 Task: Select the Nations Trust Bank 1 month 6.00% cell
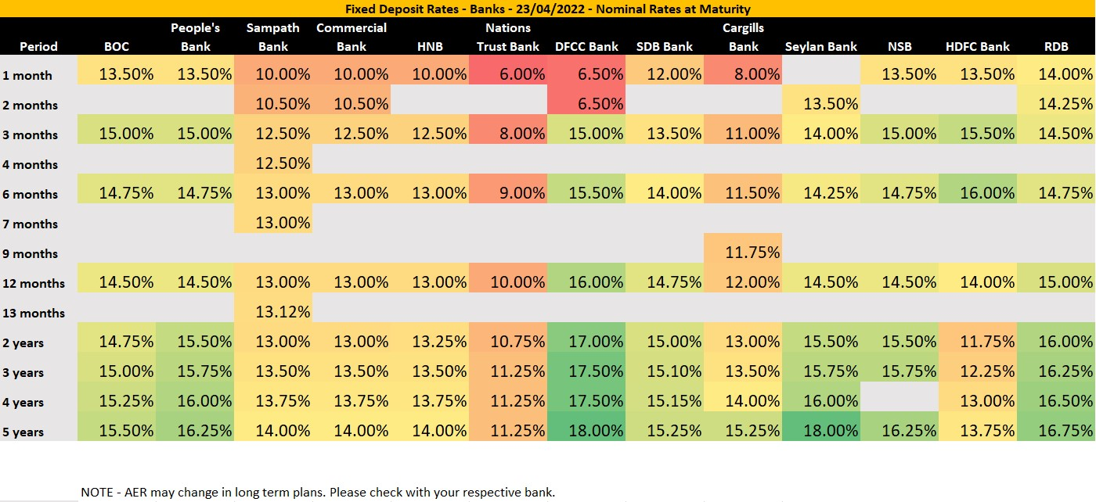[508, 74]
